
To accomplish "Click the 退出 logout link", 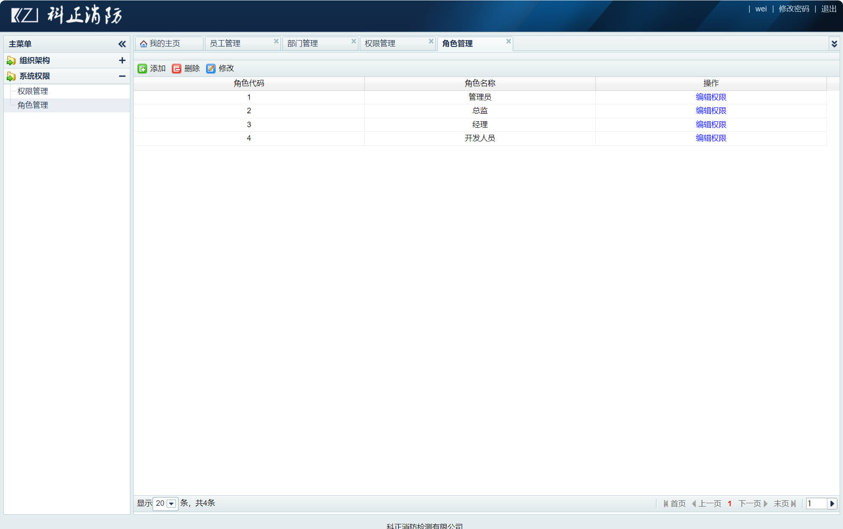I will click(829, 9).
